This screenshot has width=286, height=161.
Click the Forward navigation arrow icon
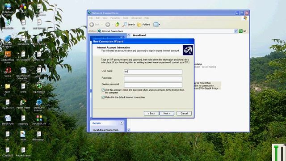(108, 25)
